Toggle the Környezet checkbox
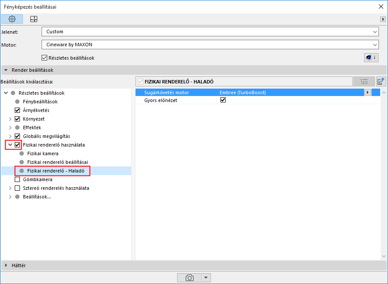388x284 pixels. click(17, 119)
